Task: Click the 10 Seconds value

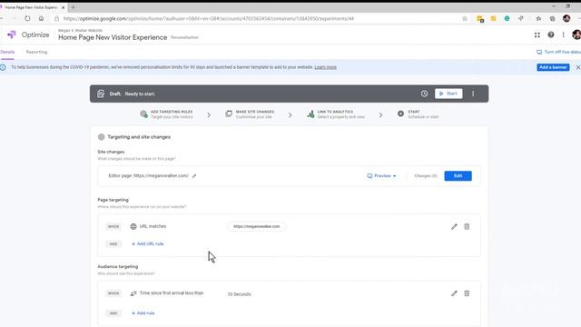Action: [x=239, y=294]
